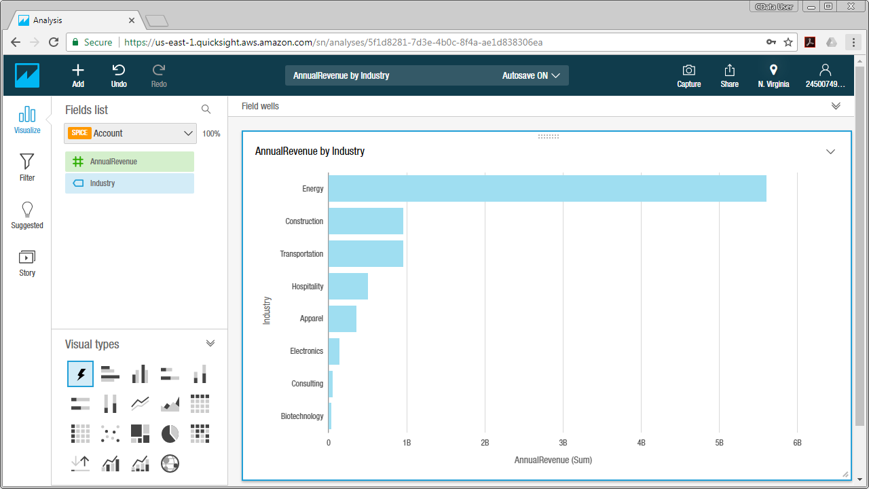Click the Energy bar in chart
The height and width of the screenshot is (489, 869).
point(547,189)
